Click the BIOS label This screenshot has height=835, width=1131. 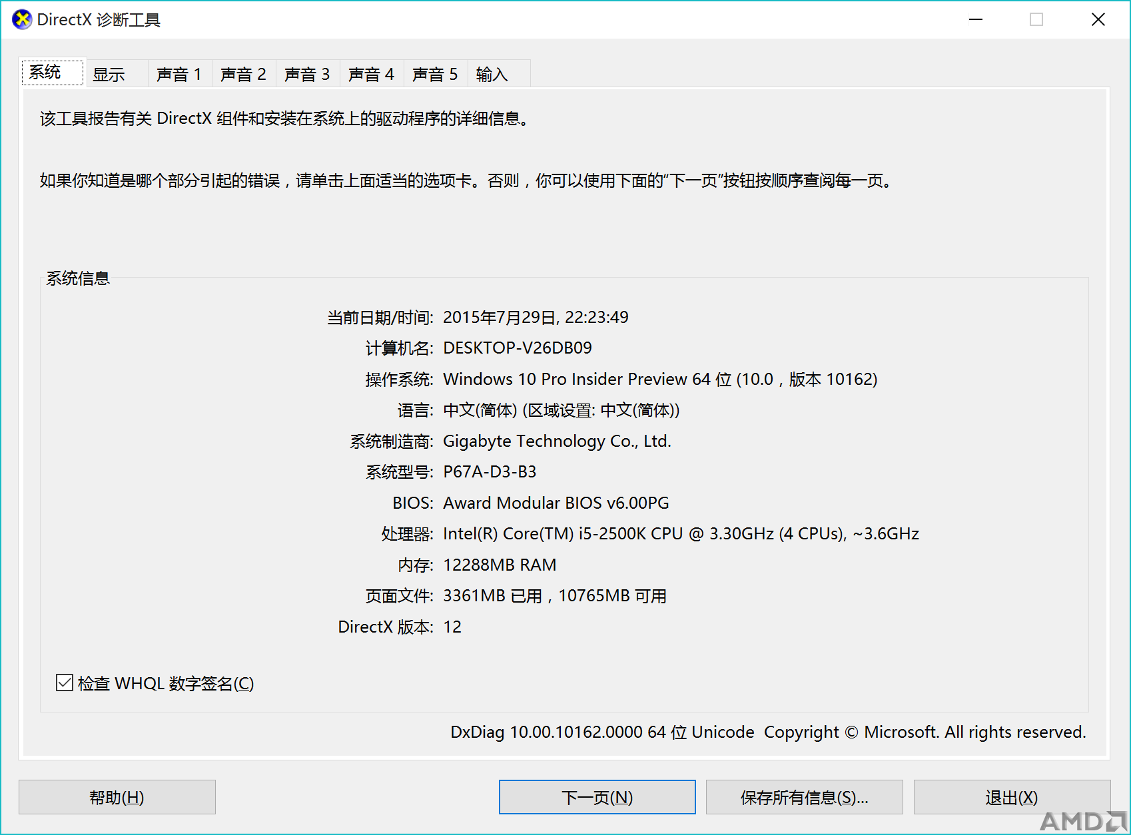pos(413,503)
